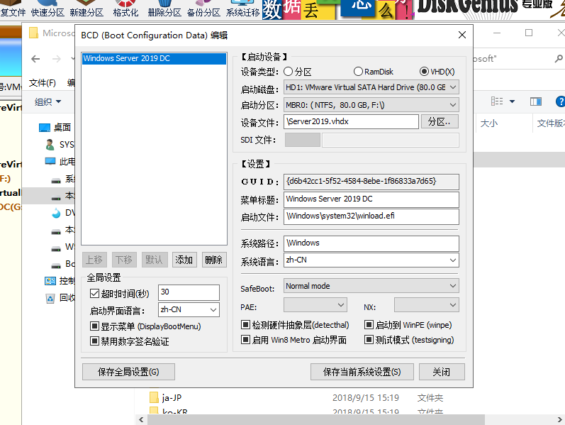Click the DVD drive icon in tree
The width and height of the screenshot is (565, 425).
[56, 213]
